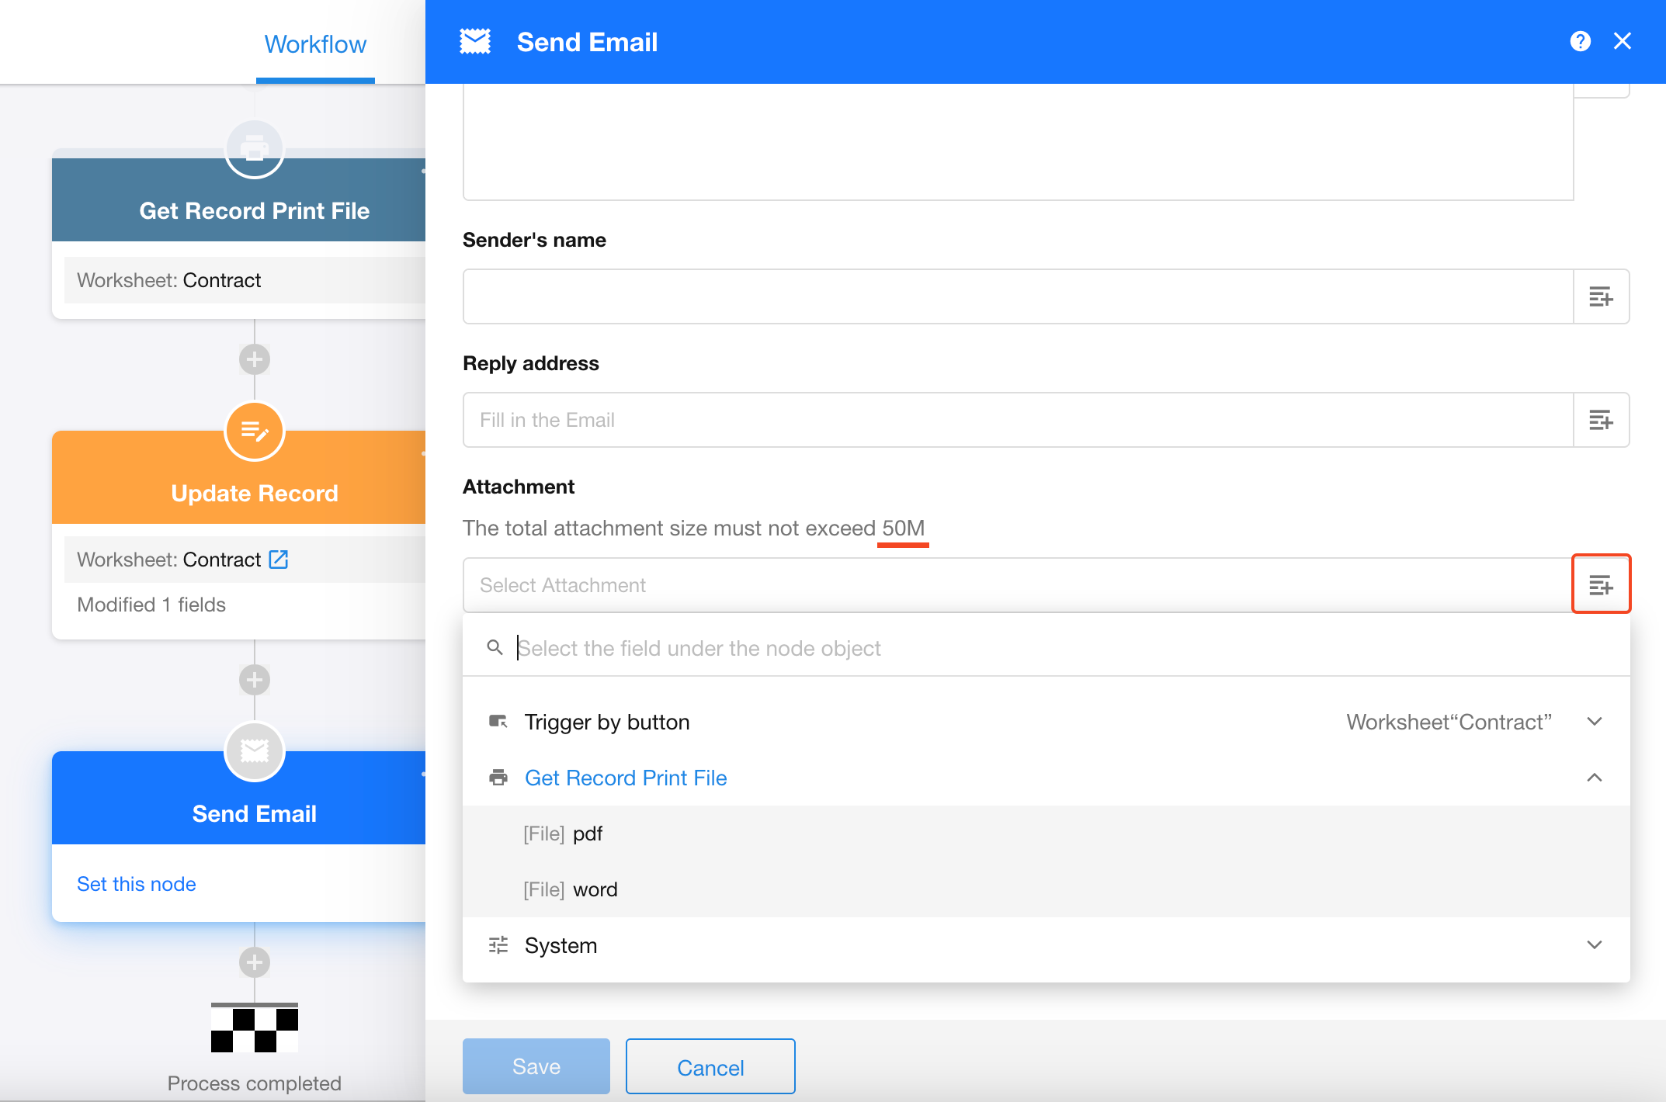Click the help question mark icon
The width and height of the screenshot is (1666, 1102).
[x=1580, y=42]
